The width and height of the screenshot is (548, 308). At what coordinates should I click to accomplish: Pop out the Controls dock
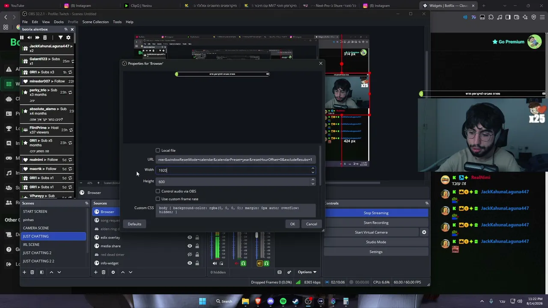pos(427,203)
